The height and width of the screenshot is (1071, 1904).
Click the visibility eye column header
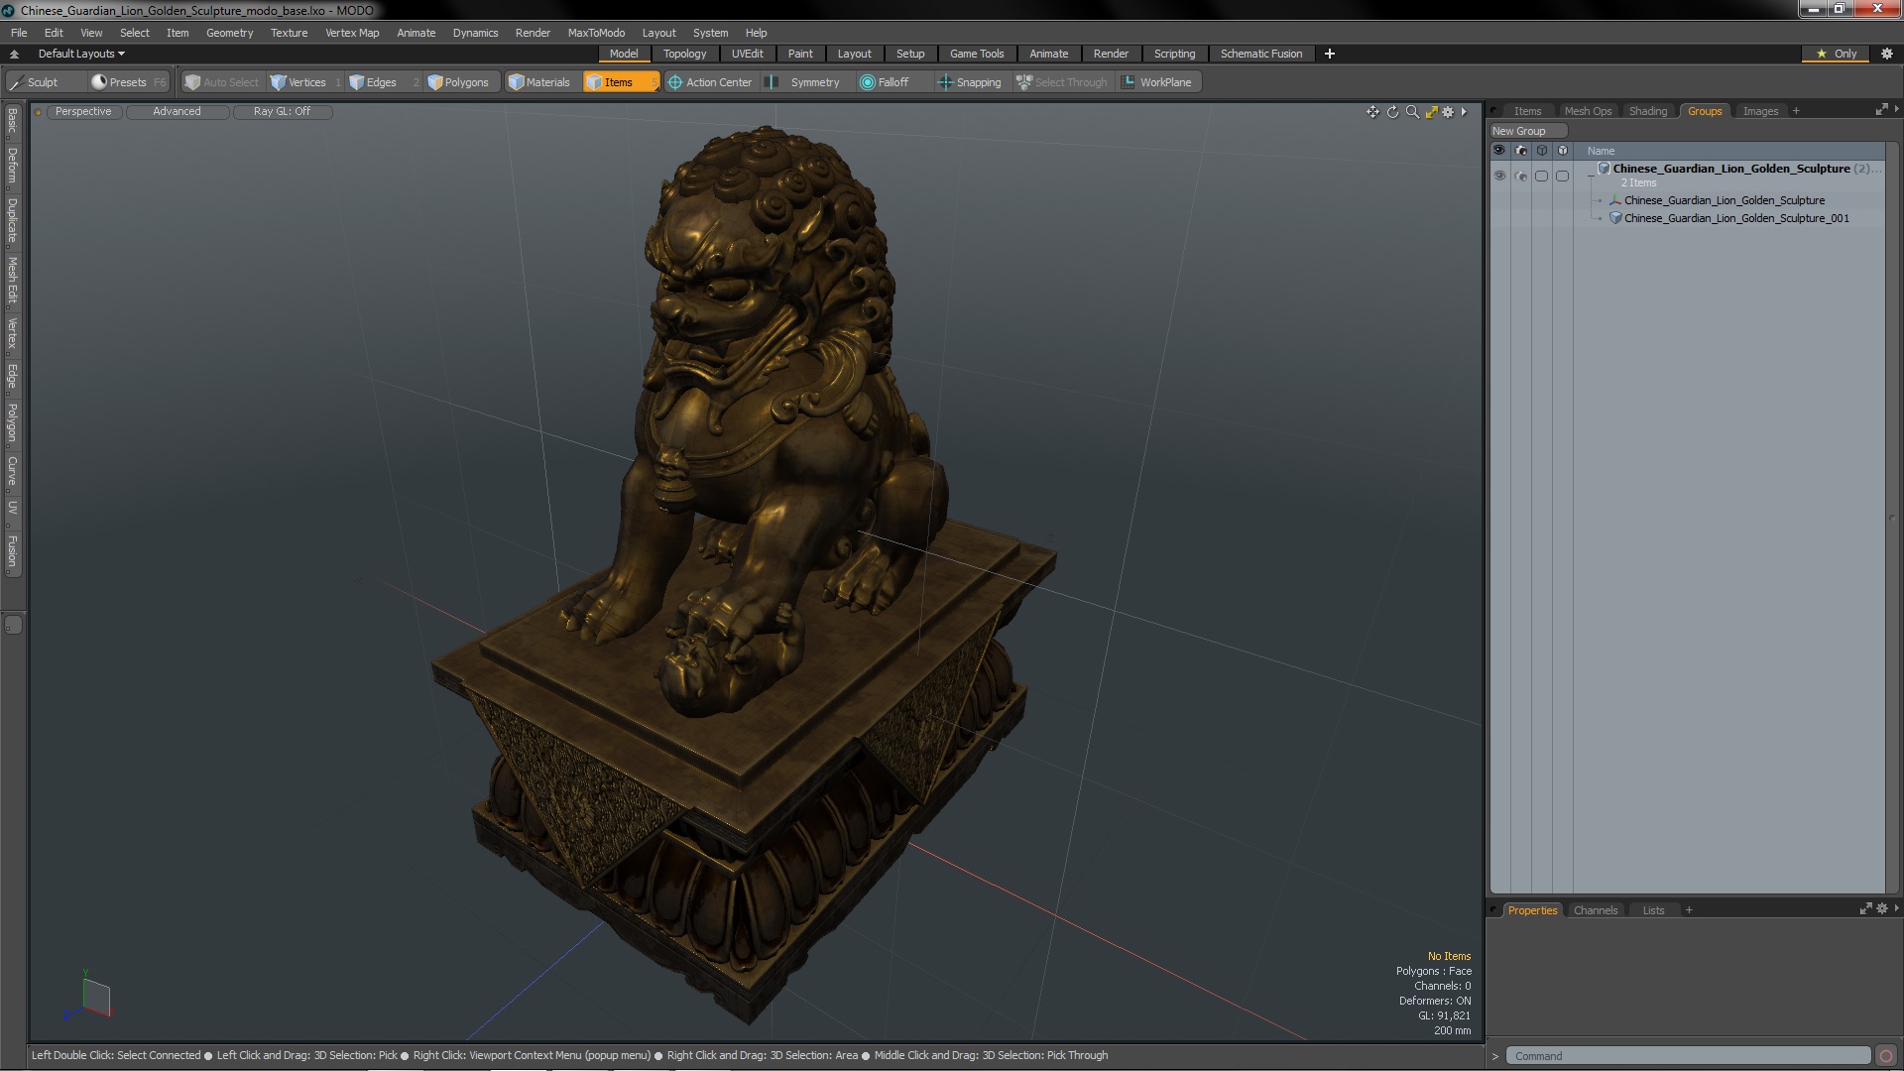[1499, 151]
